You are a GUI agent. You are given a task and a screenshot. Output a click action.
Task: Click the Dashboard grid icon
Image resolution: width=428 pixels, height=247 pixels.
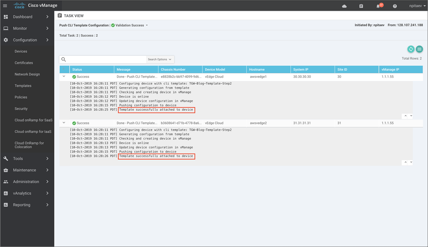tap(6, 16)
